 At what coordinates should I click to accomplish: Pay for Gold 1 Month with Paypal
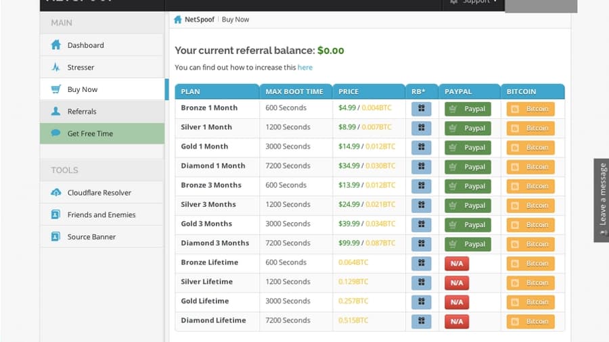(x=468, y=147)
